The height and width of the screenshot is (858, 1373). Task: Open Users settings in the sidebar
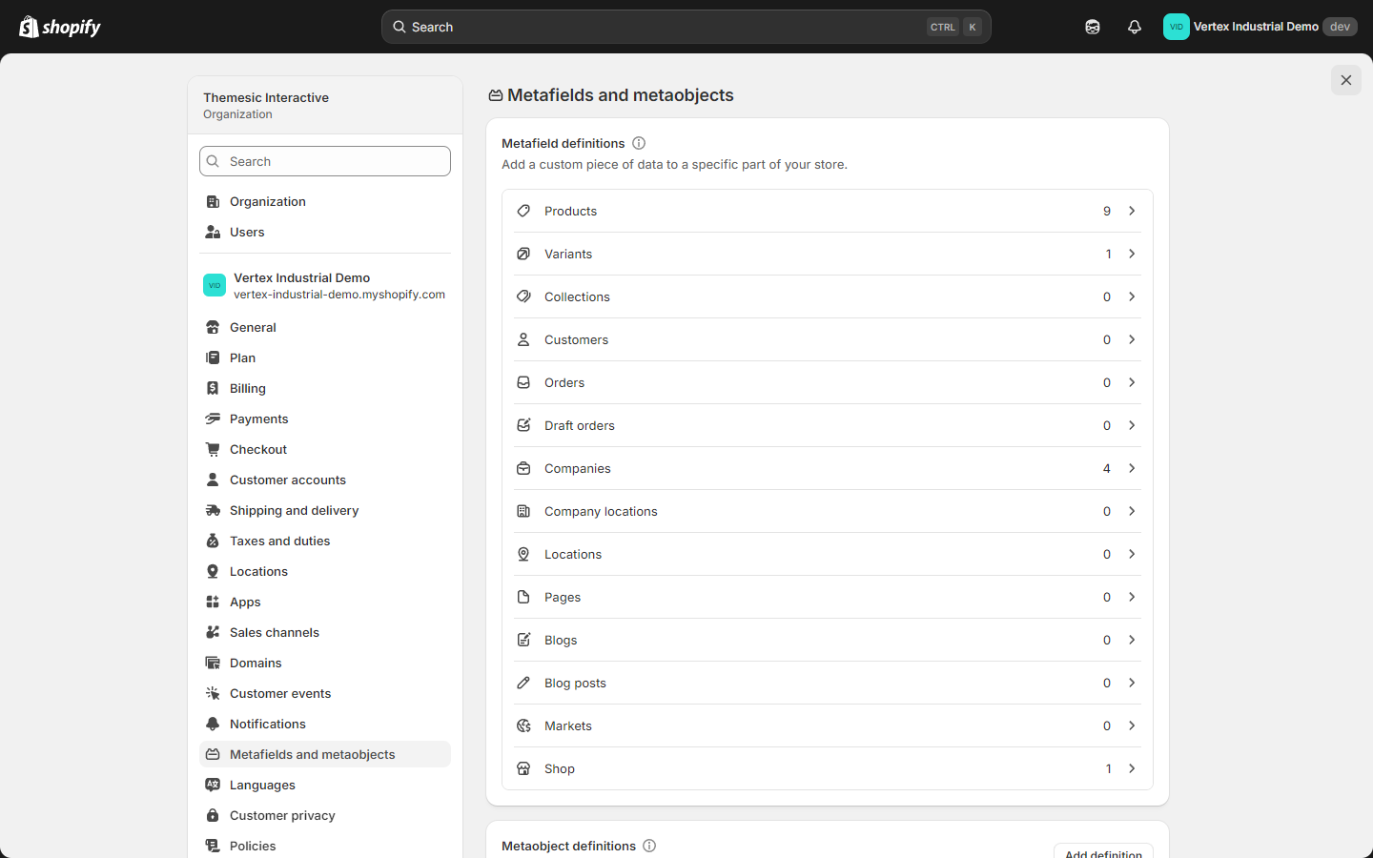point(325,232)
